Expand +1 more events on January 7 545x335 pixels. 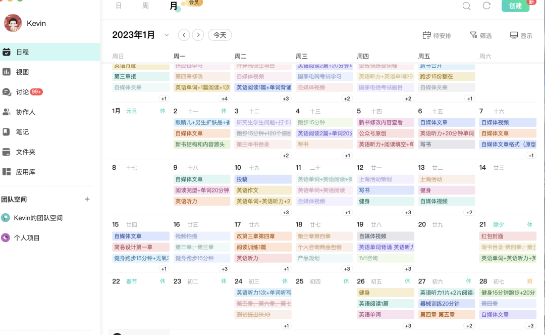(531, 156)
